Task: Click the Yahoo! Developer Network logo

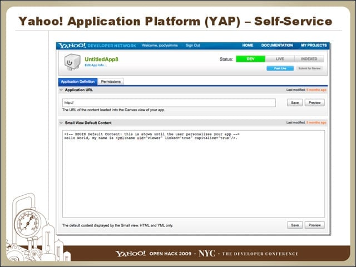Action: [x=97, y=46]
